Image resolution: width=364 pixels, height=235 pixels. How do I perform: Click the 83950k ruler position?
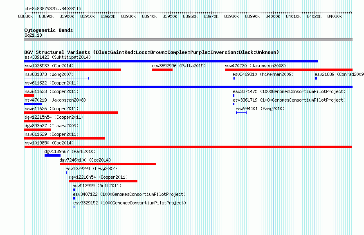pos(170,16)
